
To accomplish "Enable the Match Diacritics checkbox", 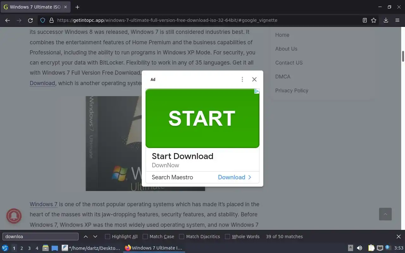I will point(182,237).
